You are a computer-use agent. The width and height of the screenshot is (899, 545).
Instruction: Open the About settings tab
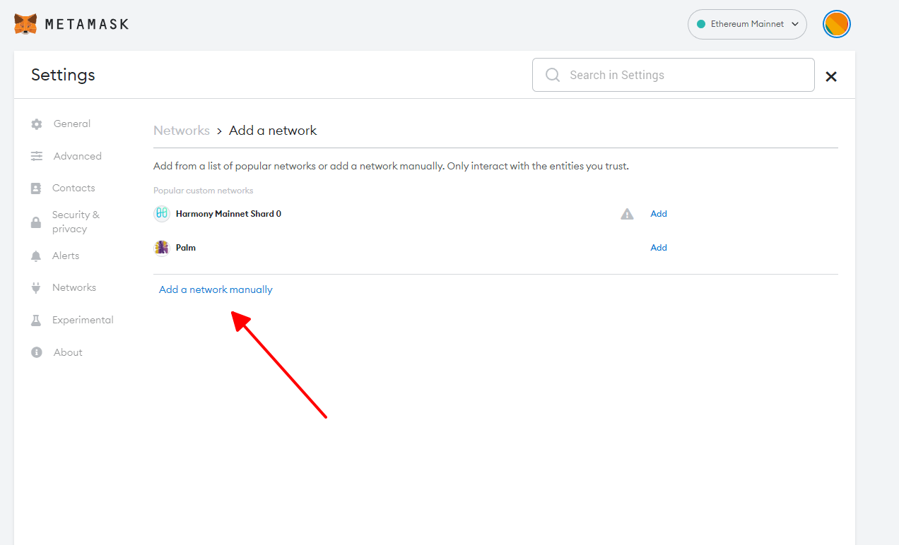point(68,352)
